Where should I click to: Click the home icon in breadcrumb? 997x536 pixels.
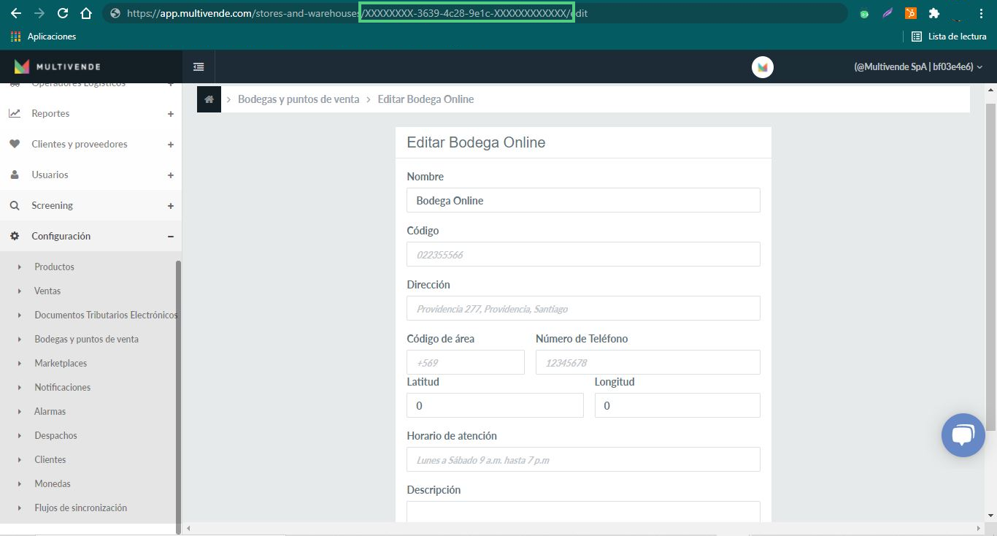(x=209, y=99)
